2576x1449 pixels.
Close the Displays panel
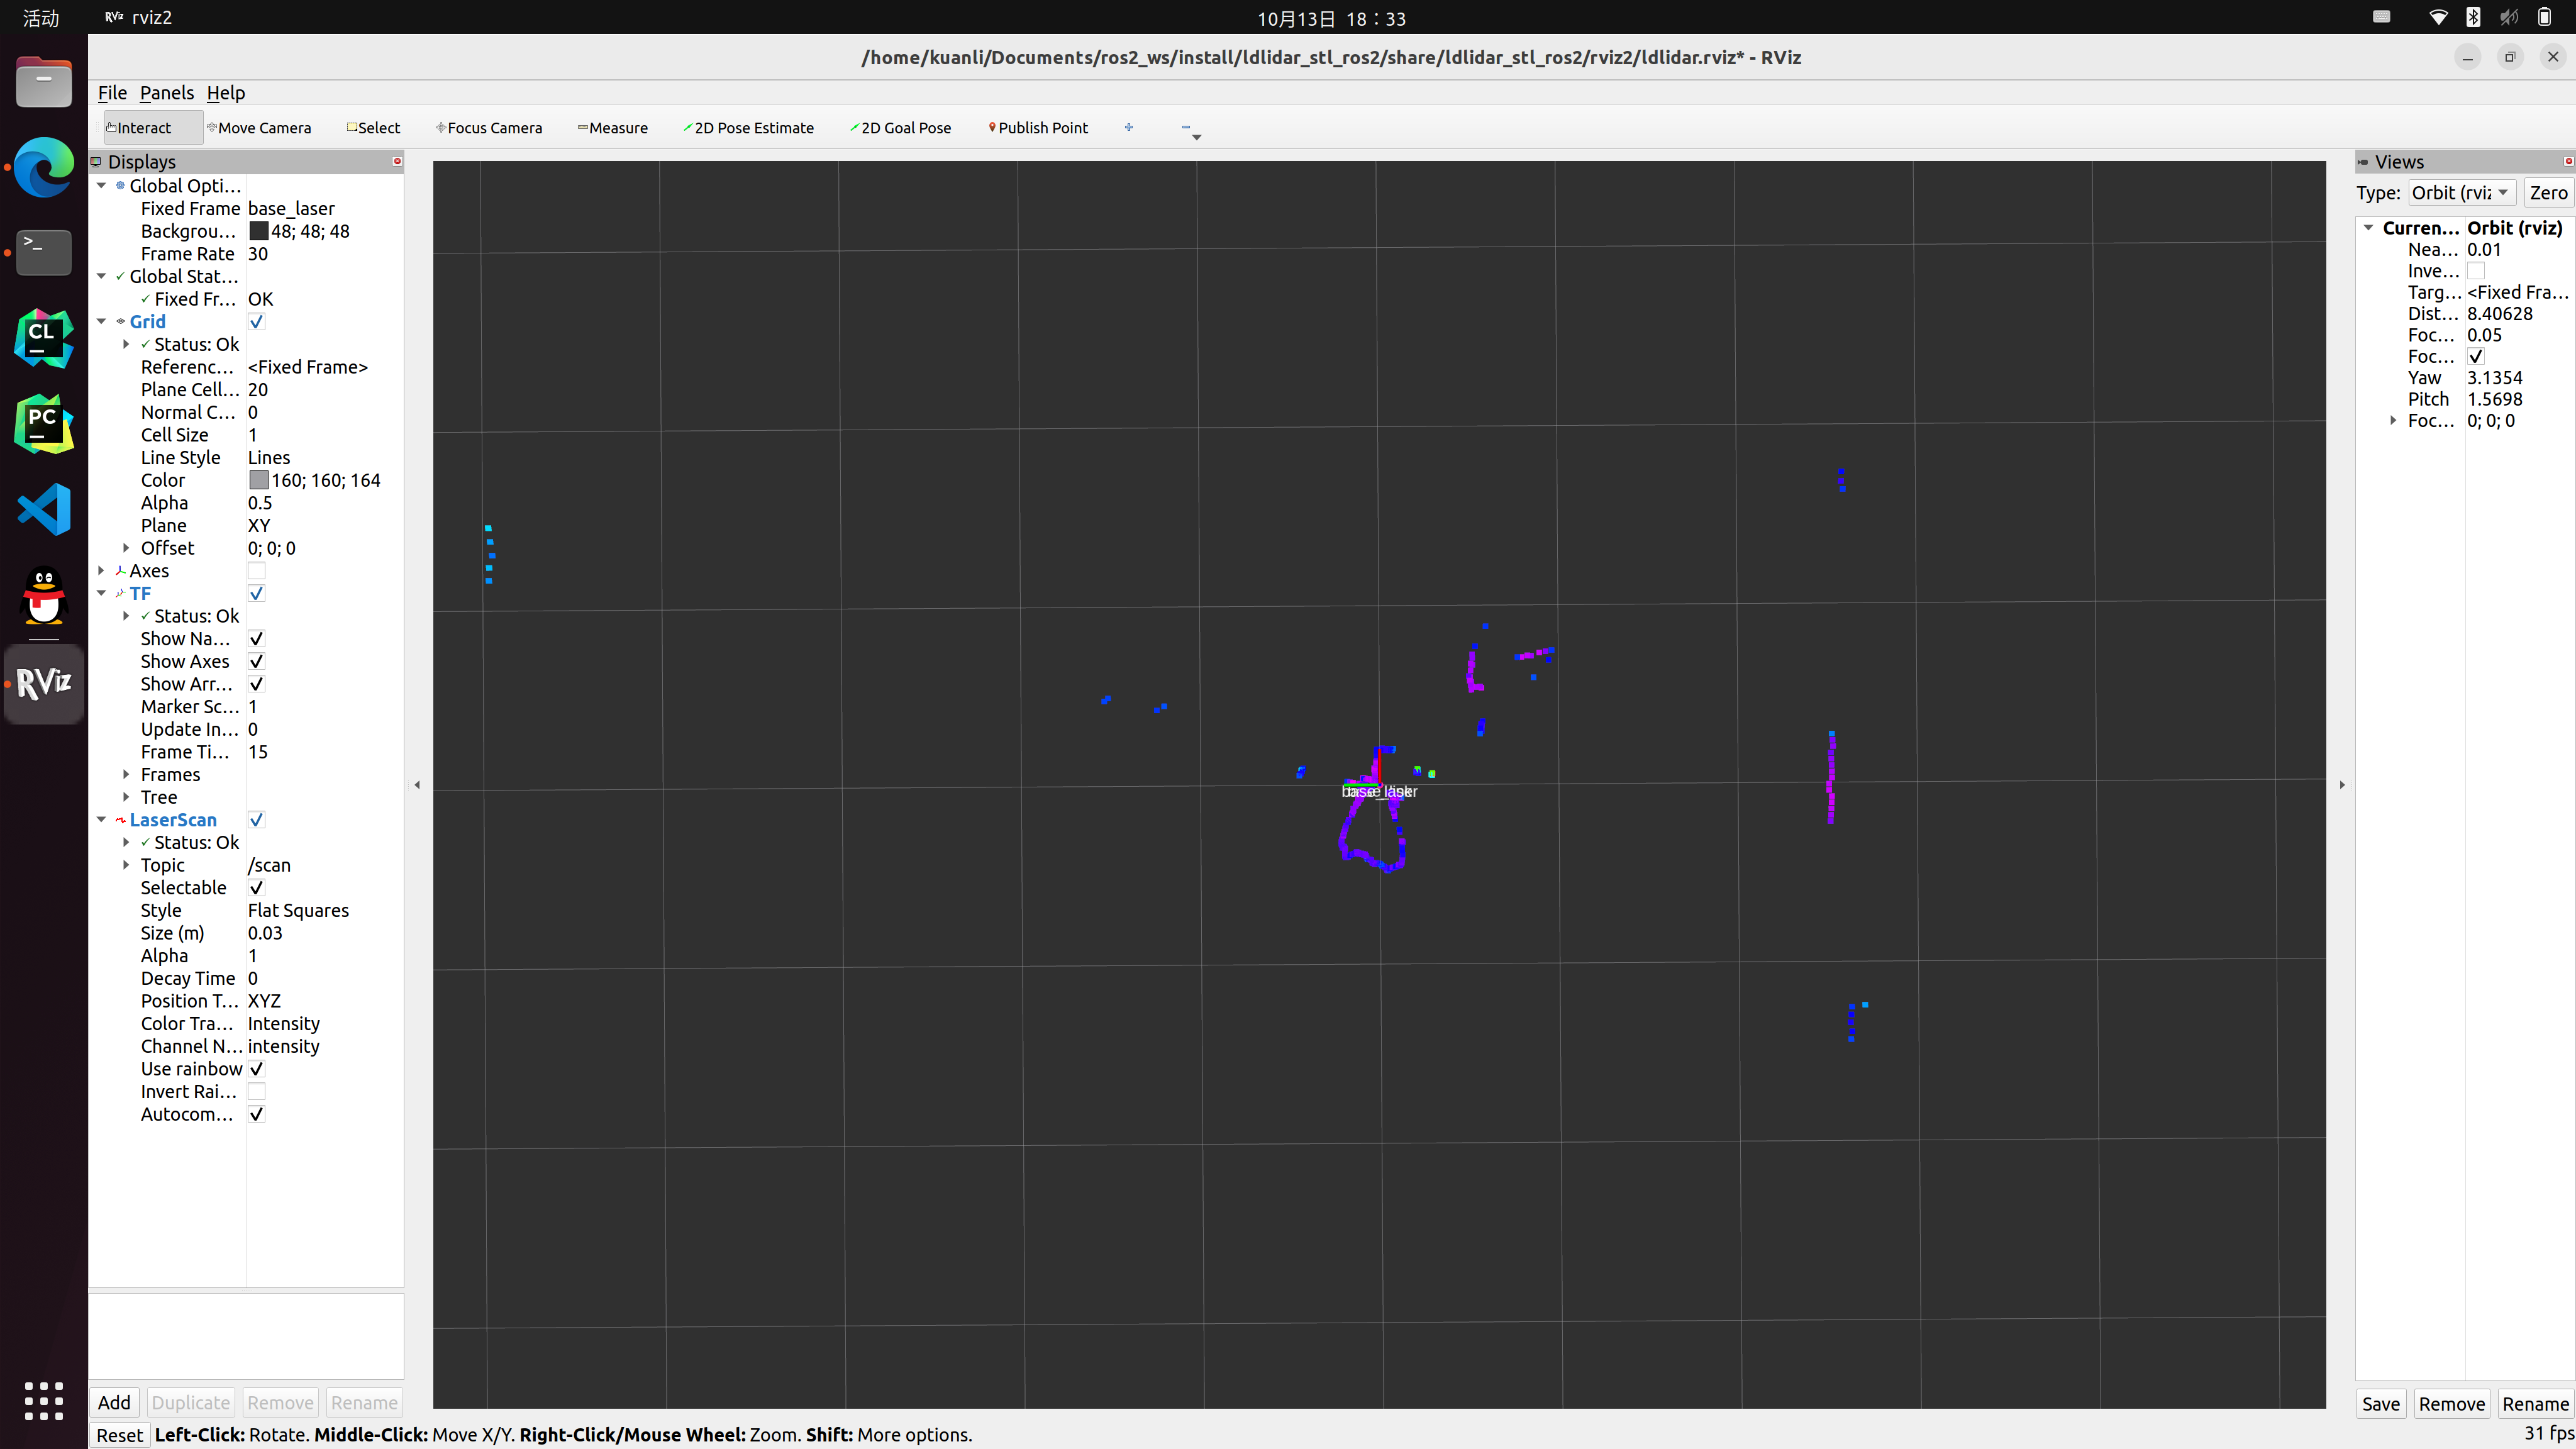tap(397, 161)
